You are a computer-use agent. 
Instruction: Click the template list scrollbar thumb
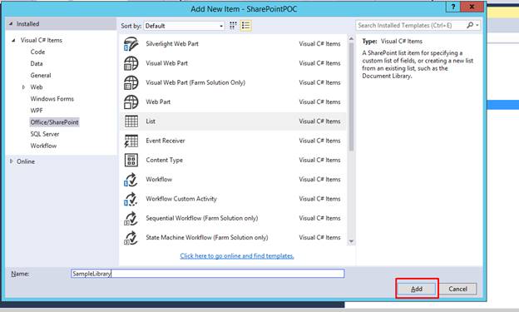[x=352, y=97]
